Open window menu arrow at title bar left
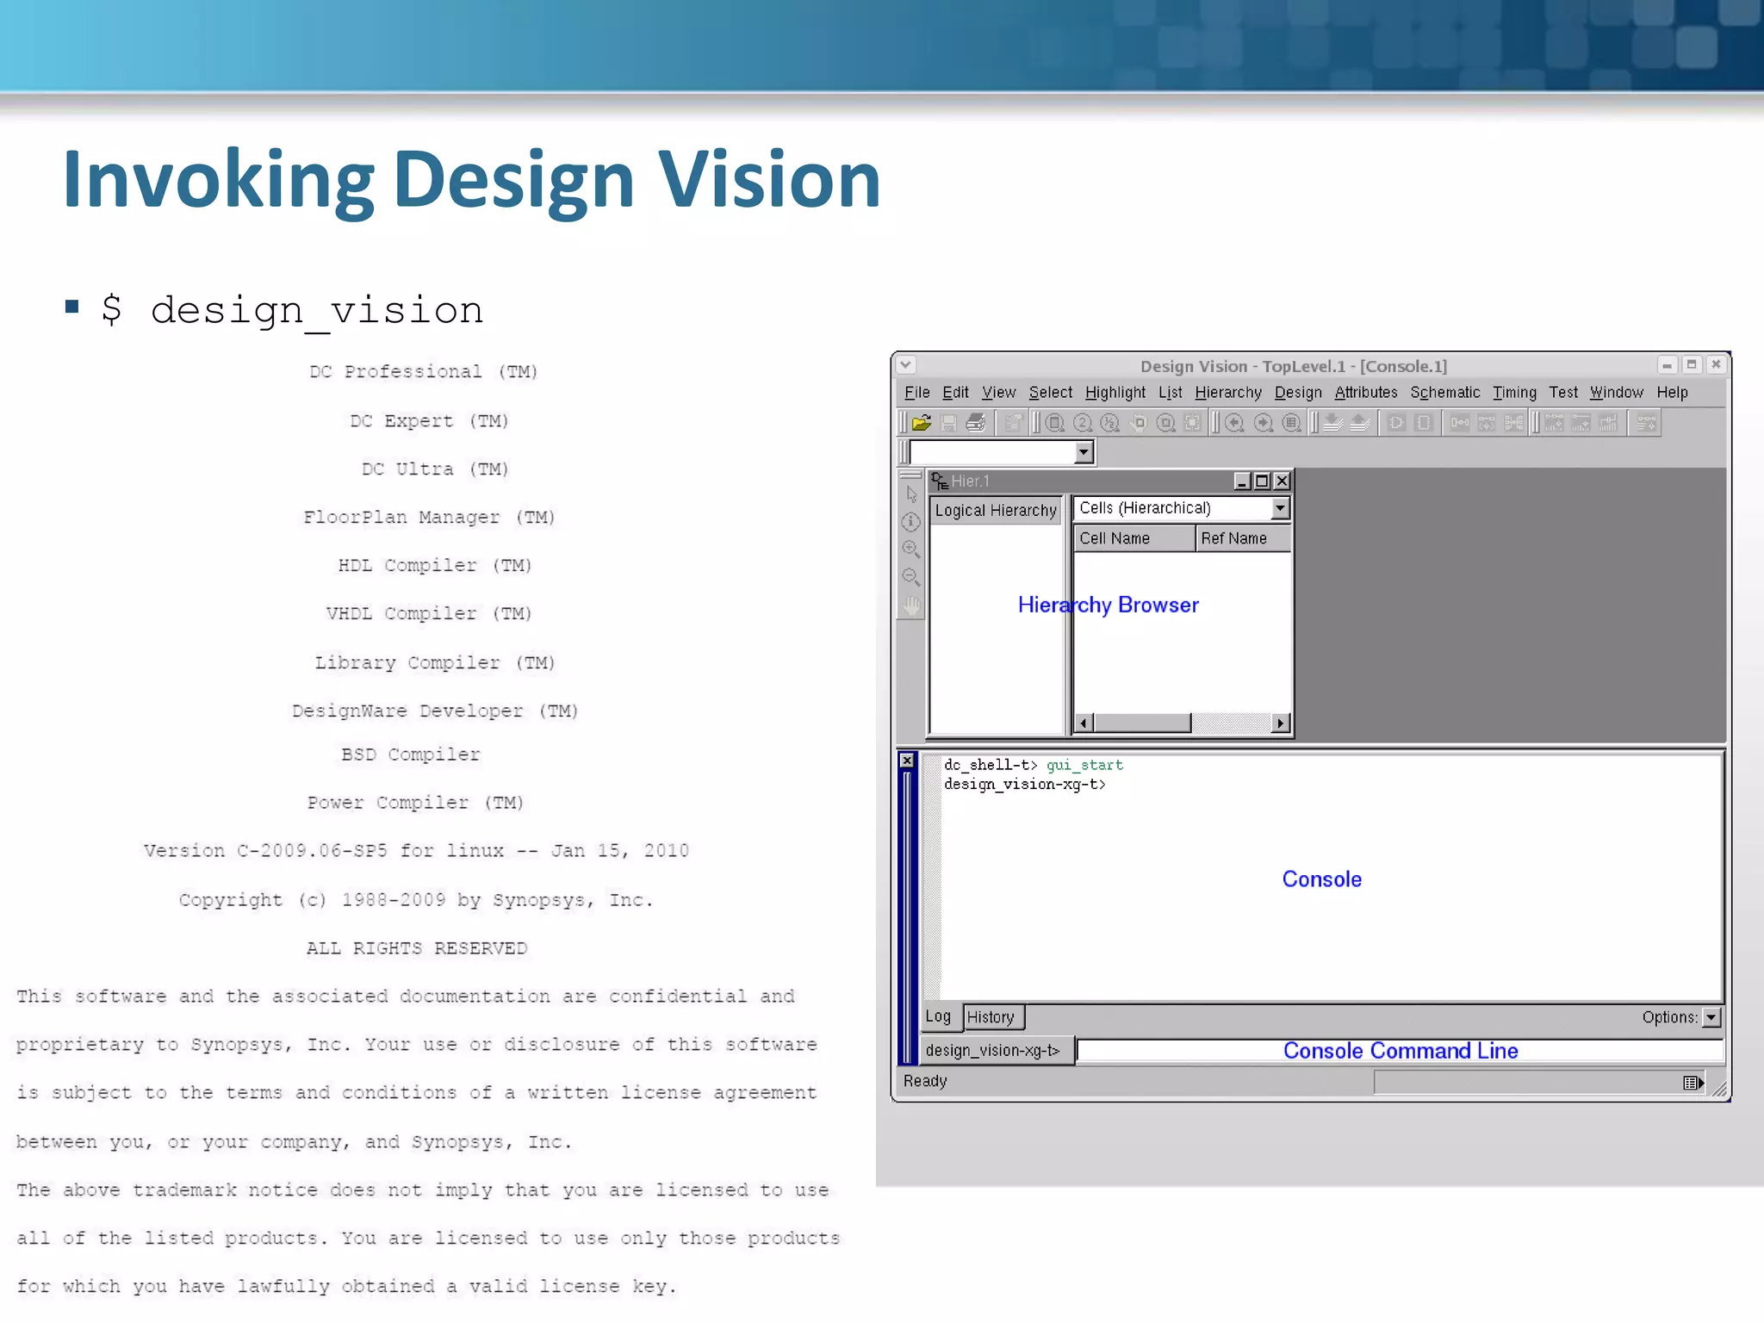Image resolution: width=1764 pixels, height=1323 pixels. 906,365
